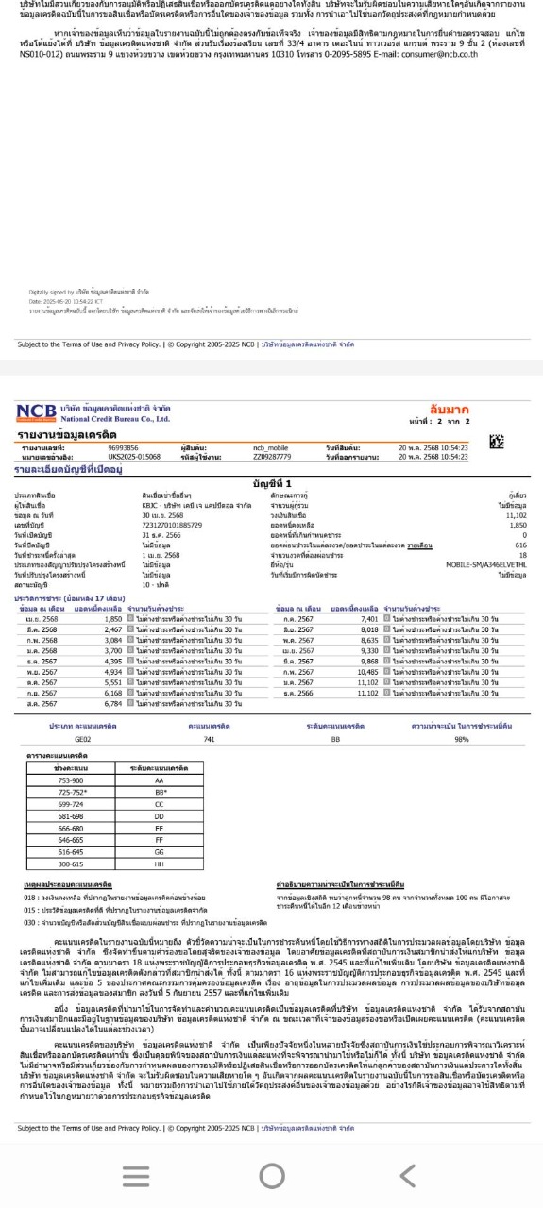This screenshot has width=543, height=1208.
Task: Select balance '3,084' in the ก.พ. 2568 row
Action: coord(112,640)
